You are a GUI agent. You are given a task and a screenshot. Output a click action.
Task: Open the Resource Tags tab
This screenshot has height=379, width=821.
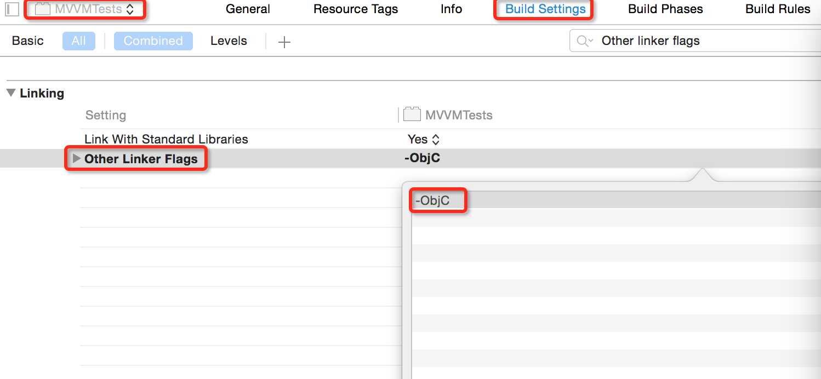[356, 9]
